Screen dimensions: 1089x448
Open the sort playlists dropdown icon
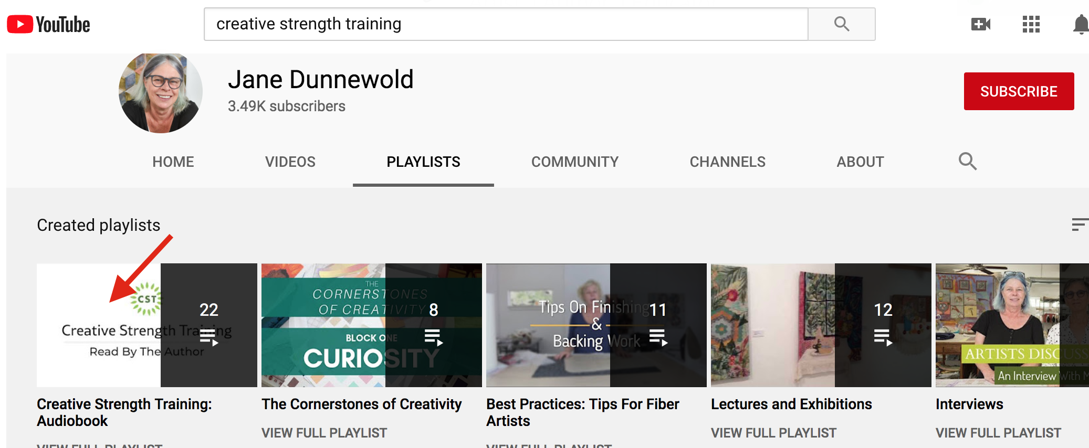coord(1079,225)
